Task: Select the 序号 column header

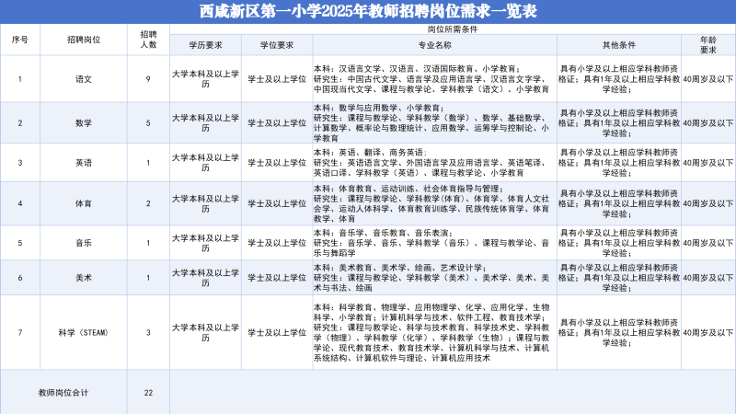Action: pyautogui.click(x=20, y=42)
